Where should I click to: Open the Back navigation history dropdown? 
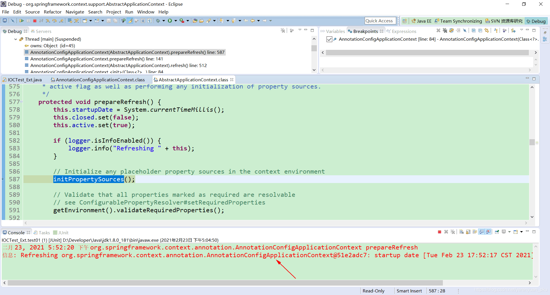pos(258,21)
